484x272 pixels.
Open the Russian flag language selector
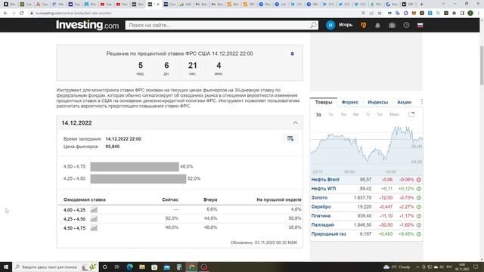pyautogui.click(x=420, y=25)
